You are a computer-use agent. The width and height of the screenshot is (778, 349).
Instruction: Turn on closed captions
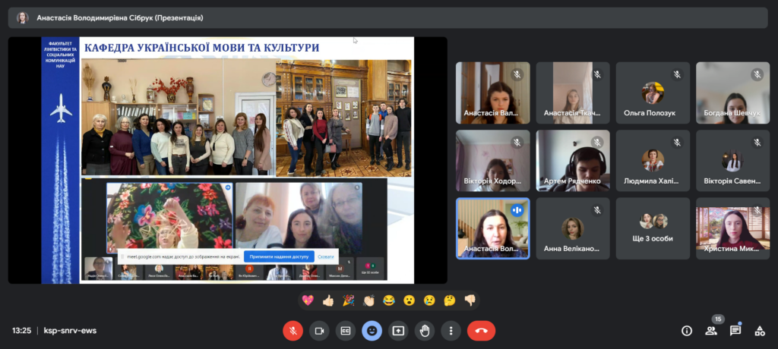(x=345, y=331)
